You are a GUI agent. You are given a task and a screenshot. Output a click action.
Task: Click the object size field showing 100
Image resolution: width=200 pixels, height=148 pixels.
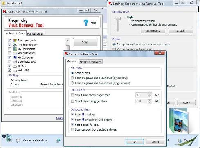coord(142,101)
